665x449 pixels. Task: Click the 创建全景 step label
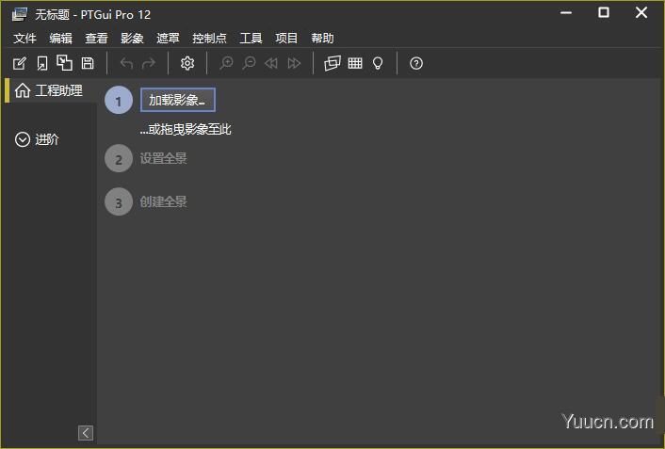coord(163,201)
